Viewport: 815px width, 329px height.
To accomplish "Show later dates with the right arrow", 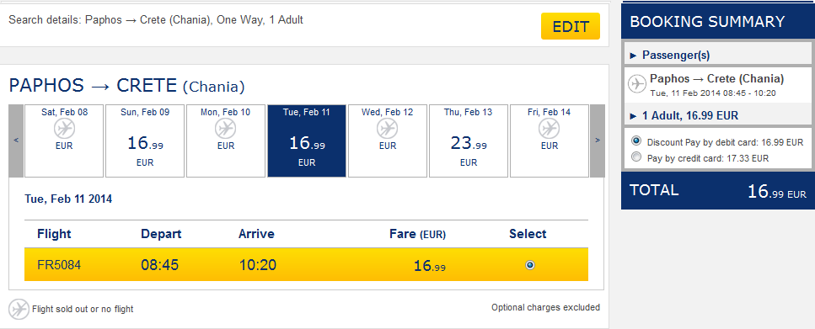I will pyautogui.click(x=598, y=141).
